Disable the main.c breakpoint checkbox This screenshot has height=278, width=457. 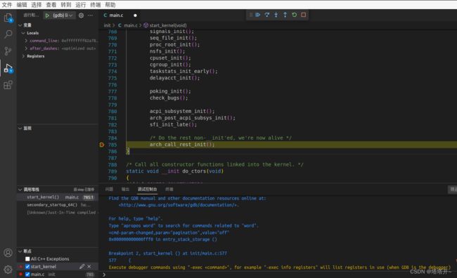tap(27, 274)
